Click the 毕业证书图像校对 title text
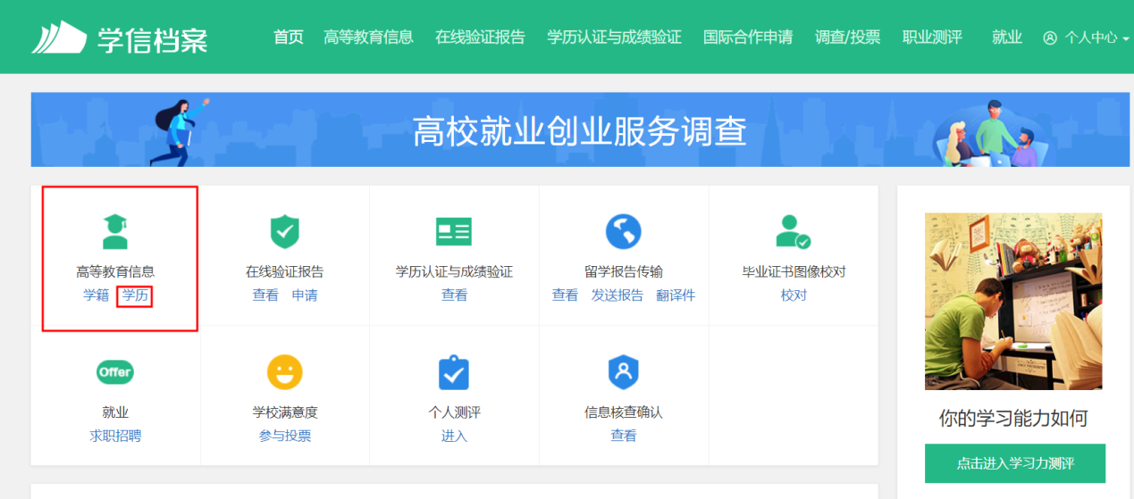This screenshot has height=499, width=1134. coord(794,271)
